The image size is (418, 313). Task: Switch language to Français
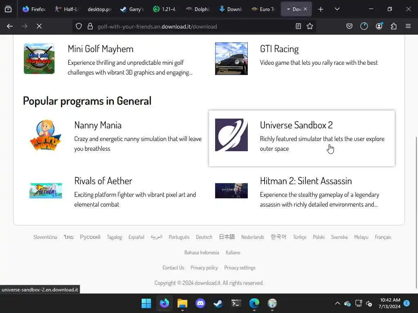point(383,237)
